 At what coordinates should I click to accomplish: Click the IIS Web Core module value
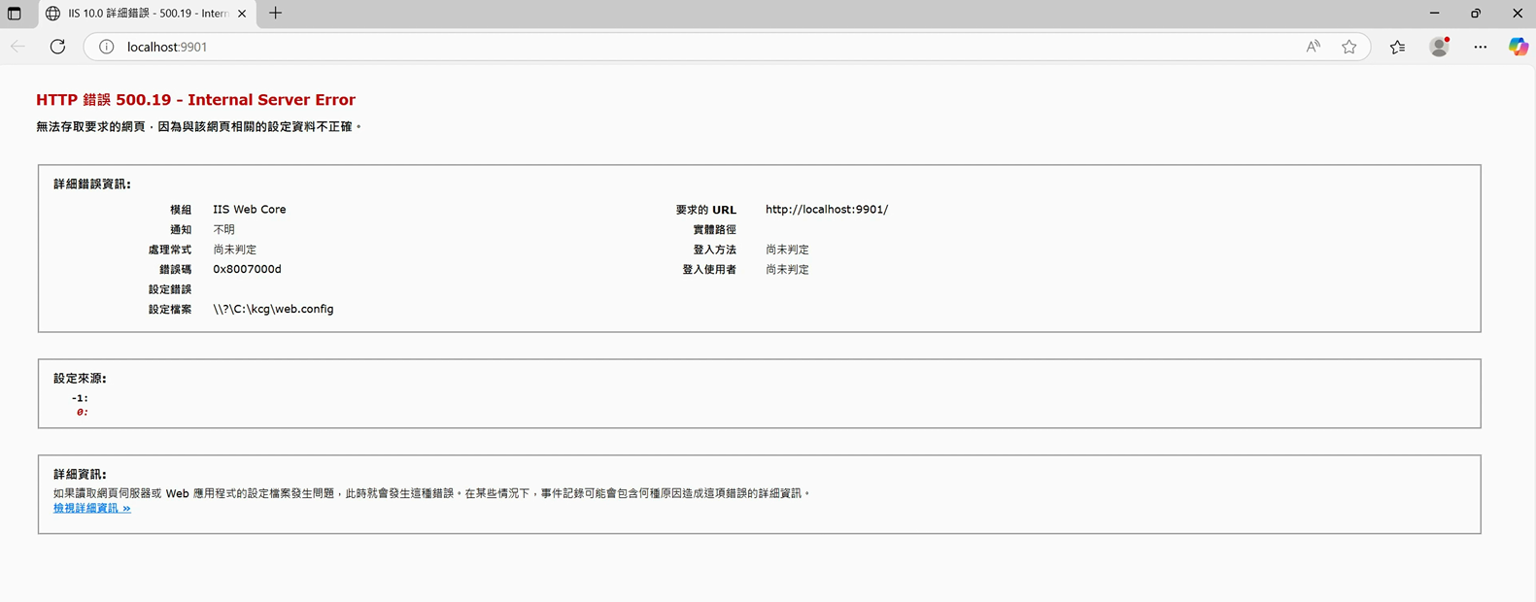[x=250, y=210]
